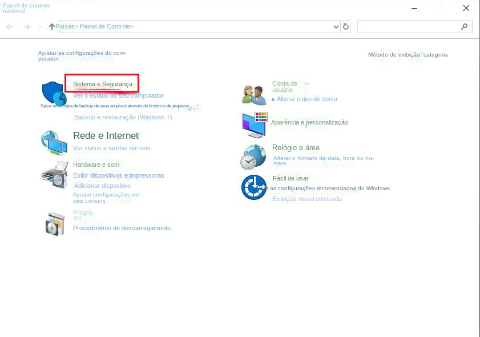Open the Rede e Internet globe icon
The image size is (480, 337).
[54, 143]
